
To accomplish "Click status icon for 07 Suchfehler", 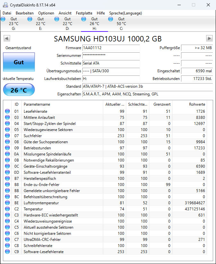I will 7,136.
